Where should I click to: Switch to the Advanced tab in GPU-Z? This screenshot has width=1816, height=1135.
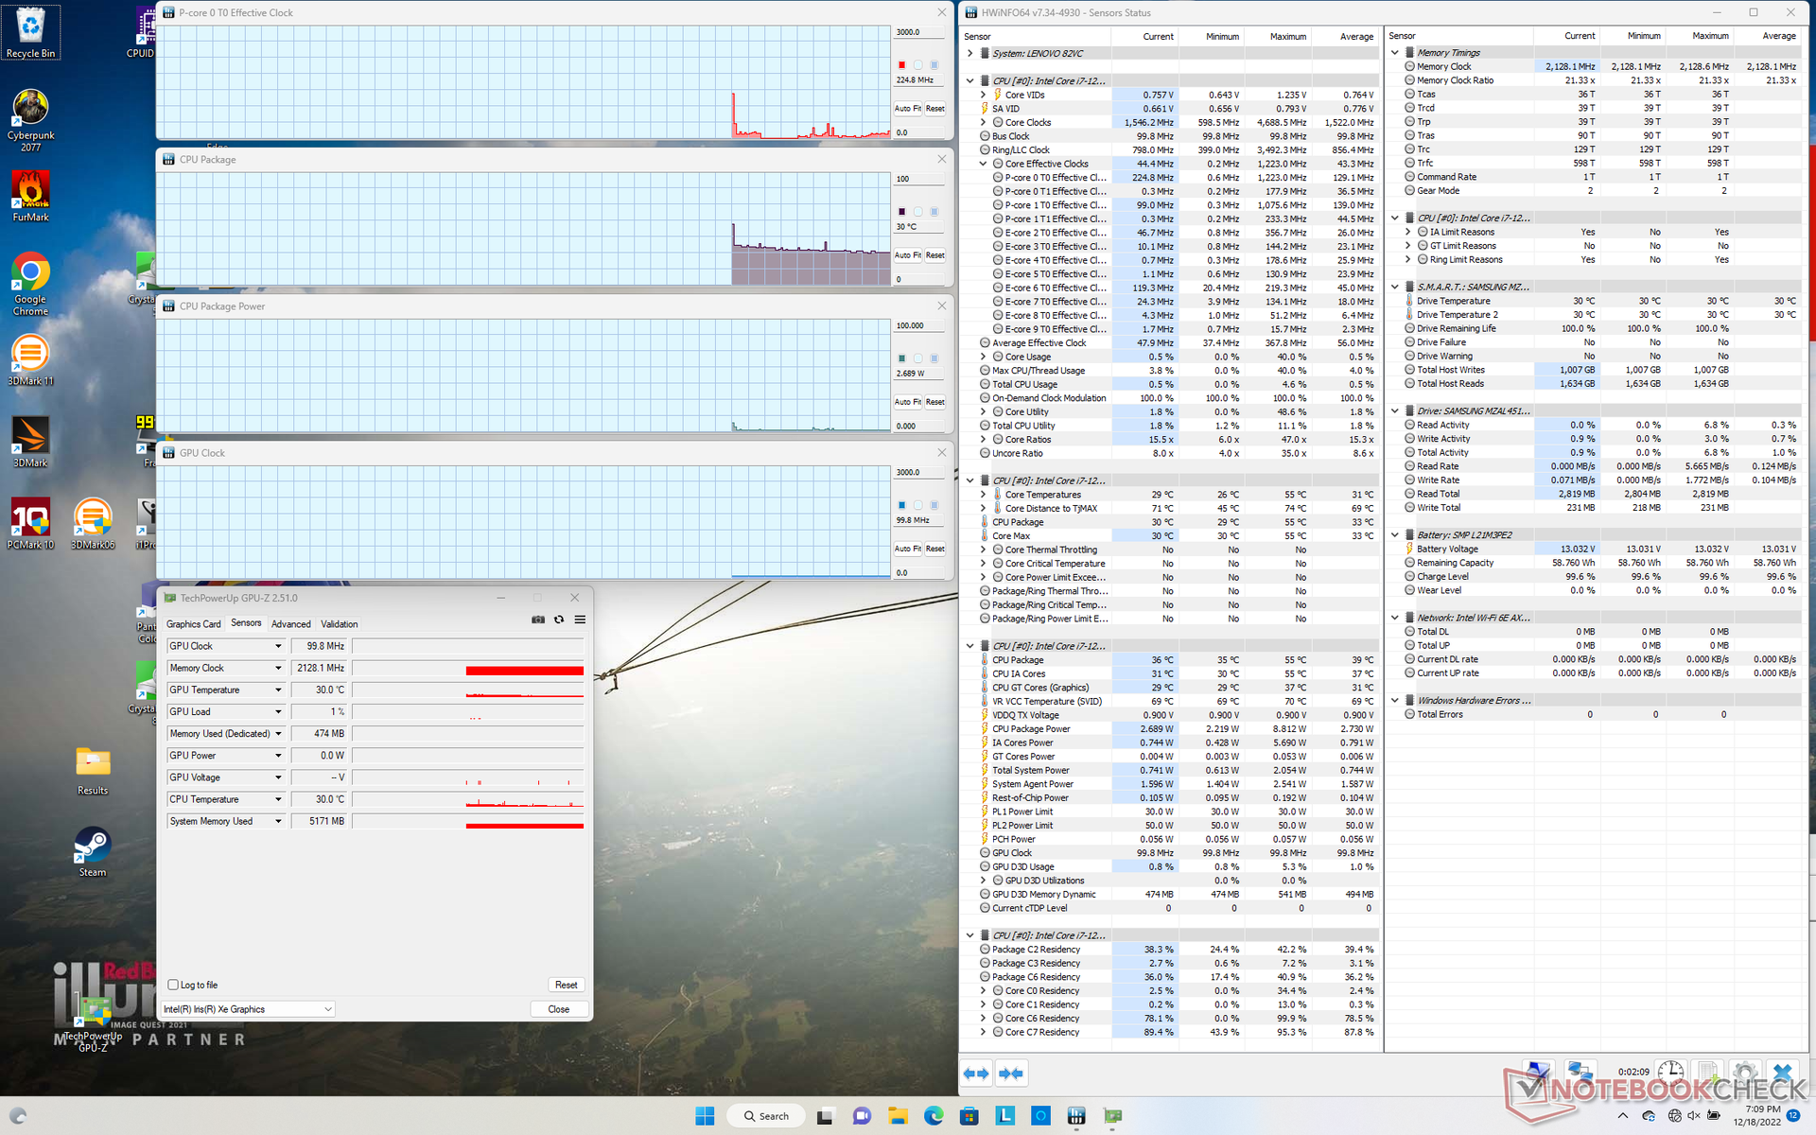pyautogui.click(x=290, y=624)
